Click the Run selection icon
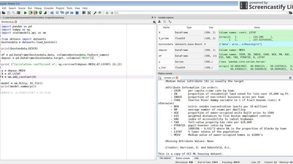Image resolution: width=293 pixels, height=164 pixels. click(x=45, y=13)
